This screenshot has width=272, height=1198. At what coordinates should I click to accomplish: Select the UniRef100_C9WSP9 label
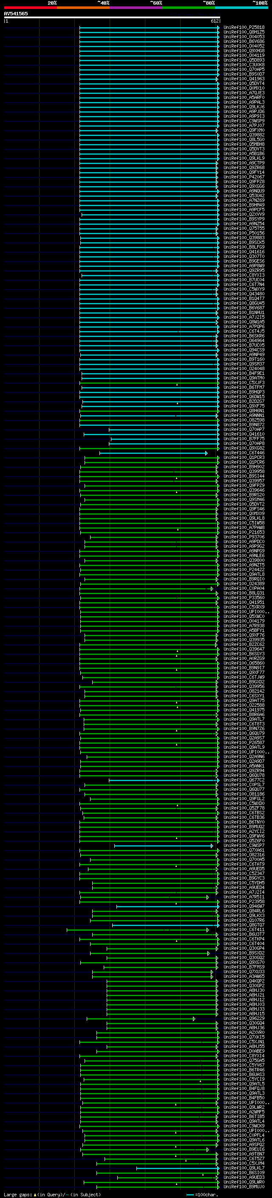[x=244, y=121]
